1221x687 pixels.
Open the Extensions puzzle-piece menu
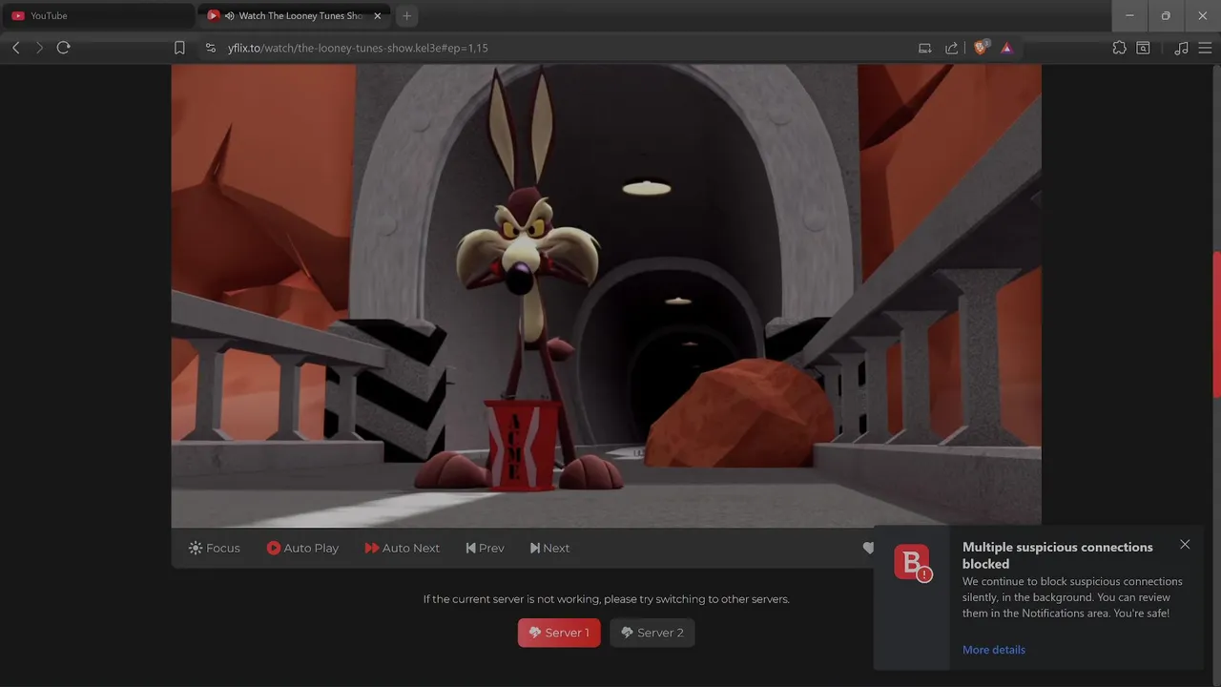1119,48
